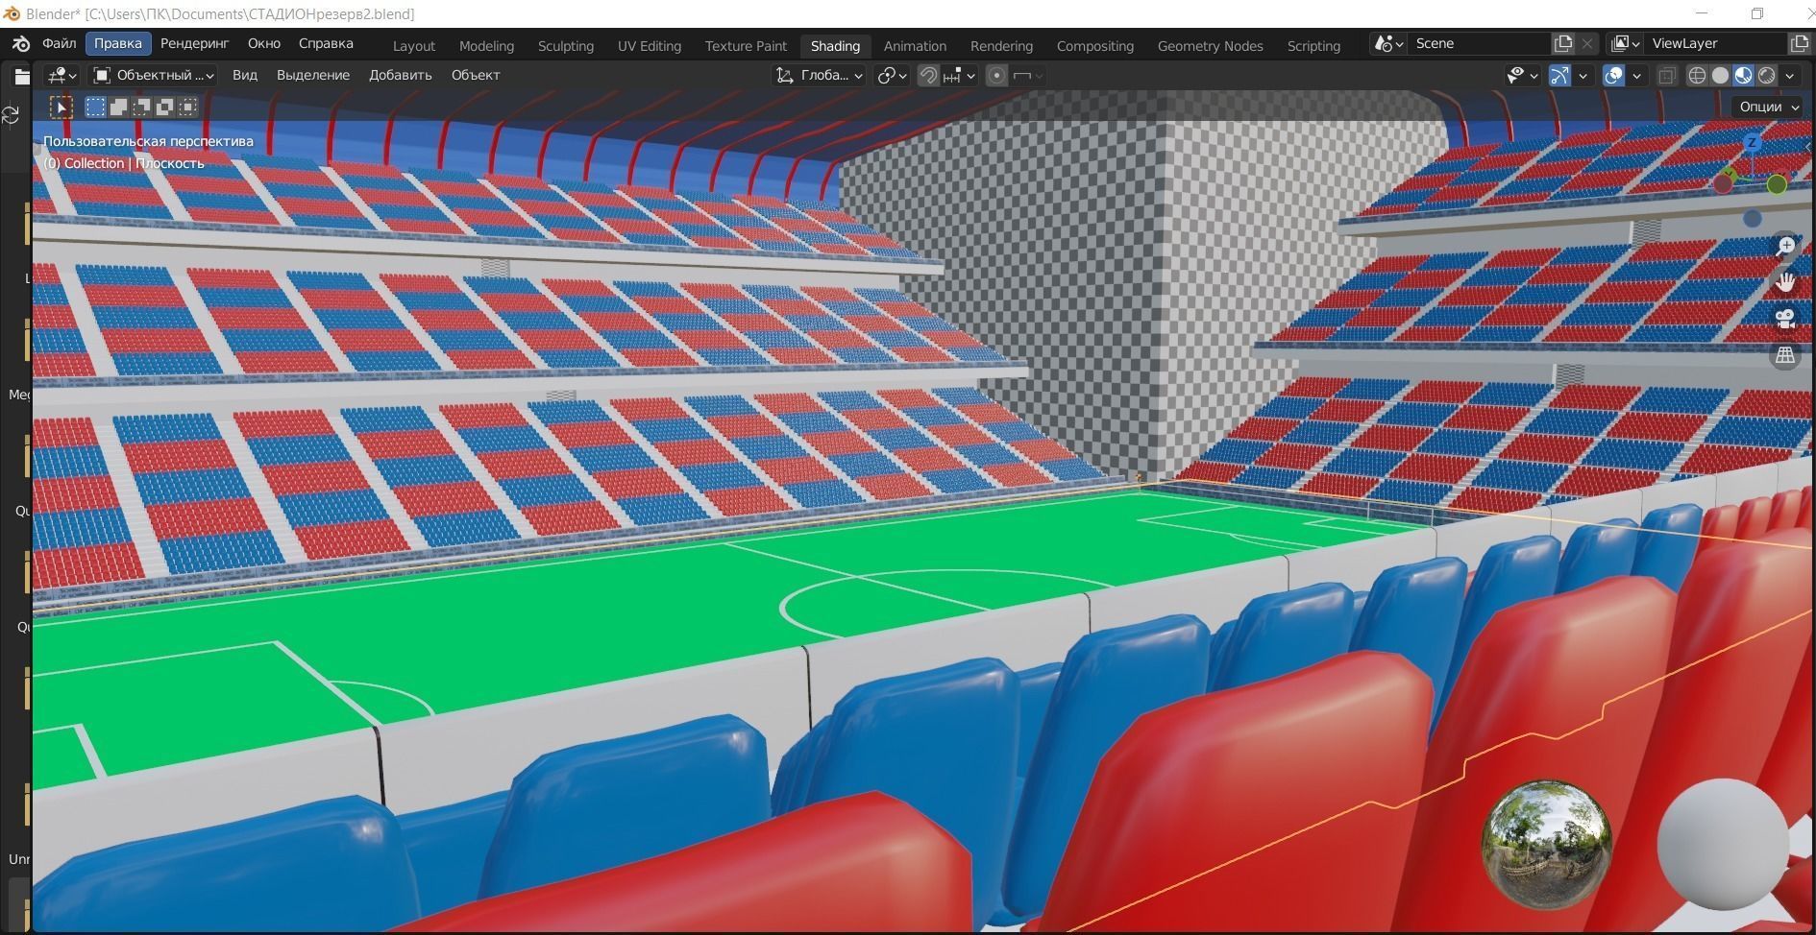
Task: Toggle proportional editing
Action: [996, 75]
